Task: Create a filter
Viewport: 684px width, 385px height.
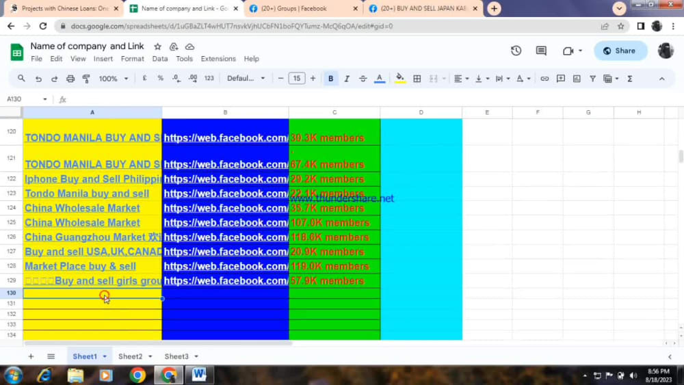Action: [x=592, y=79]
